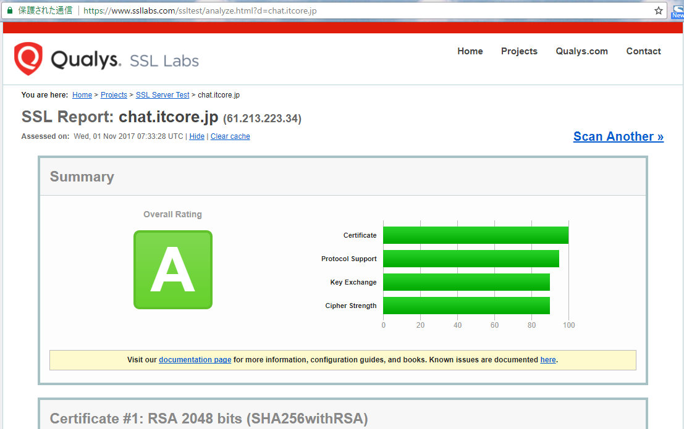Click the '100' chart axis label
Screen dimensions: 684x429
click(569, 325)
